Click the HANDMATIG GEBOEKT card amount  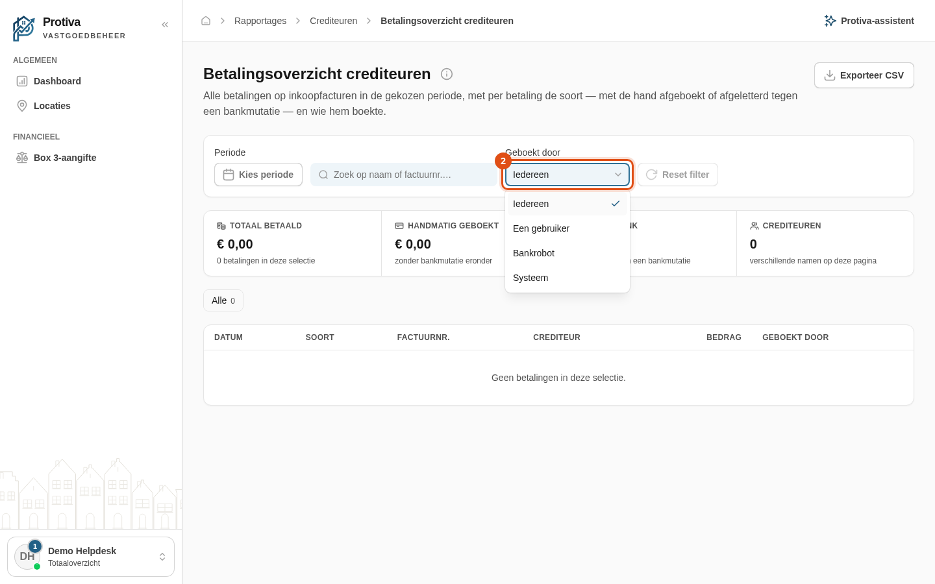413,244
